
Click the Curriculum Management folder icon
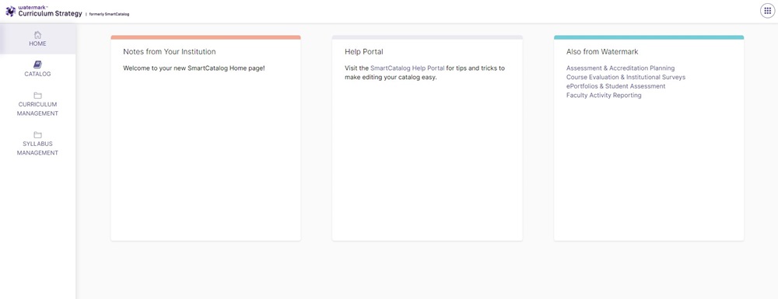37,95
